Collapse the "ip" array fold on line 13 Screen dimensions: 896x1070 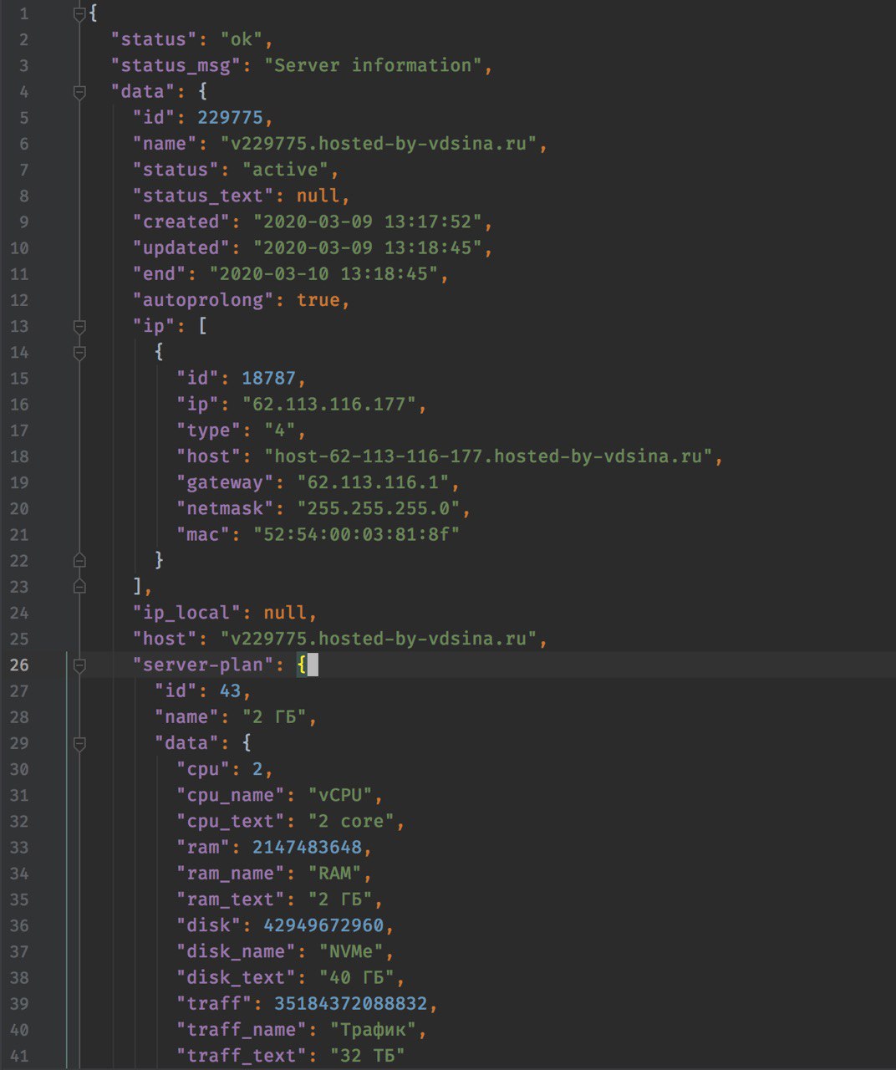click(79, 326)
